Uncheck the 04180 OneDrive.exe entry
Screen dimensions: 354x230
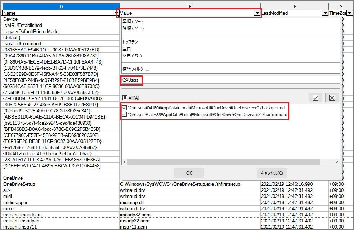pos(124,108)
